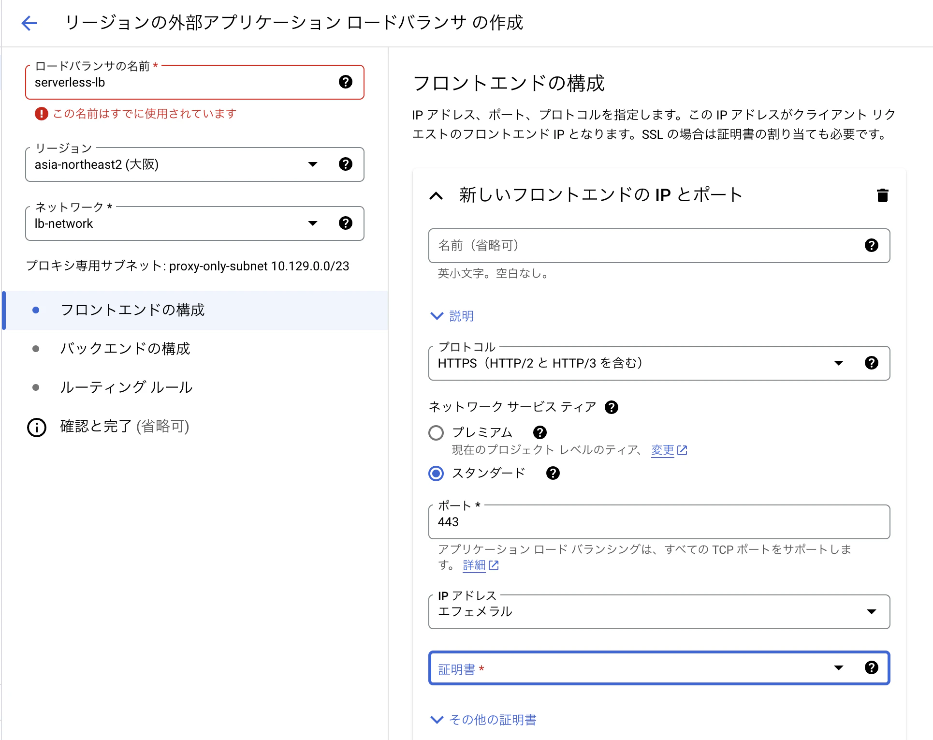Select the プレミアム network tier radio button
This screenshot has height=740, width=933.
pyautogui.click(x=436, y=432)
